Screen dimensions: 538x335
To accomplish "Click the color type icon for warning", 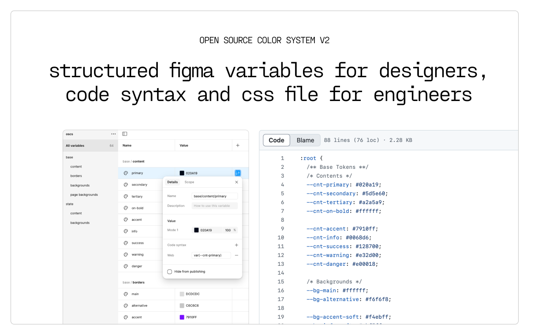I will tap(126, 254).
